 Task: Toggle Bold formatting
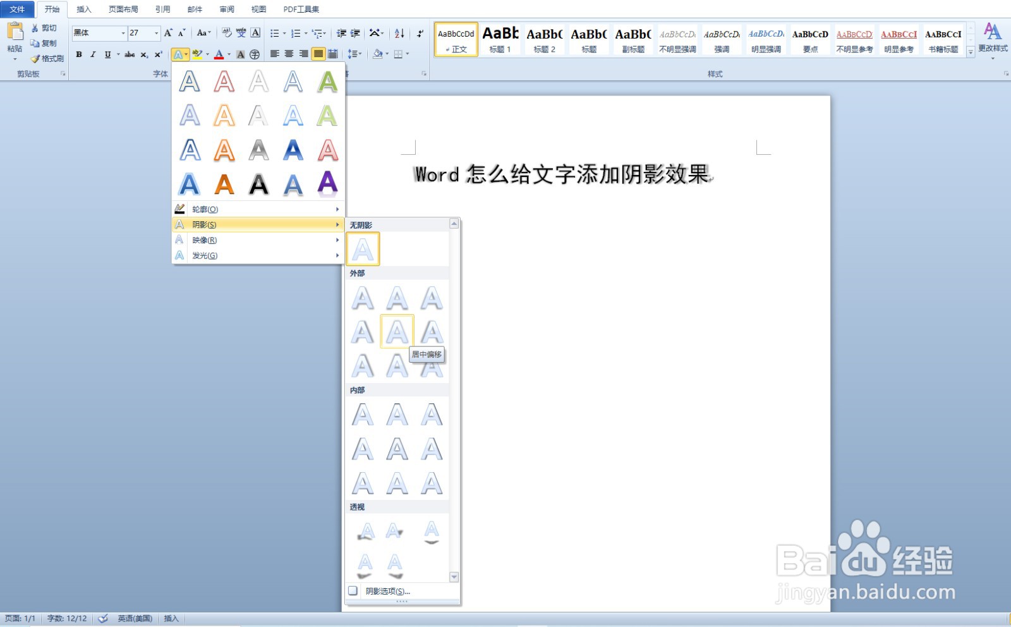coord(79,54)
